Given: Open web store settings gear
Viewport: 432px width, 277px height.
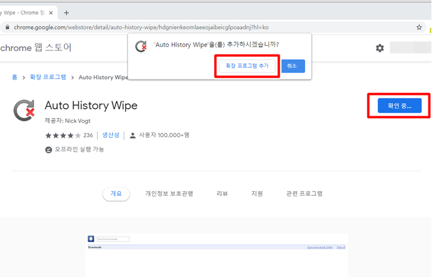Looking at the screenshot, I should click(380, 48).
